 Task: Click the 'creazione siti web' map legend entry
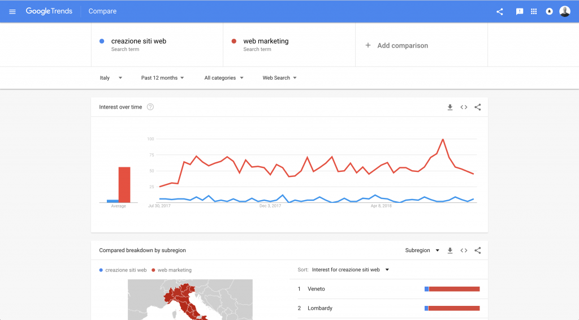coord(123,270)
